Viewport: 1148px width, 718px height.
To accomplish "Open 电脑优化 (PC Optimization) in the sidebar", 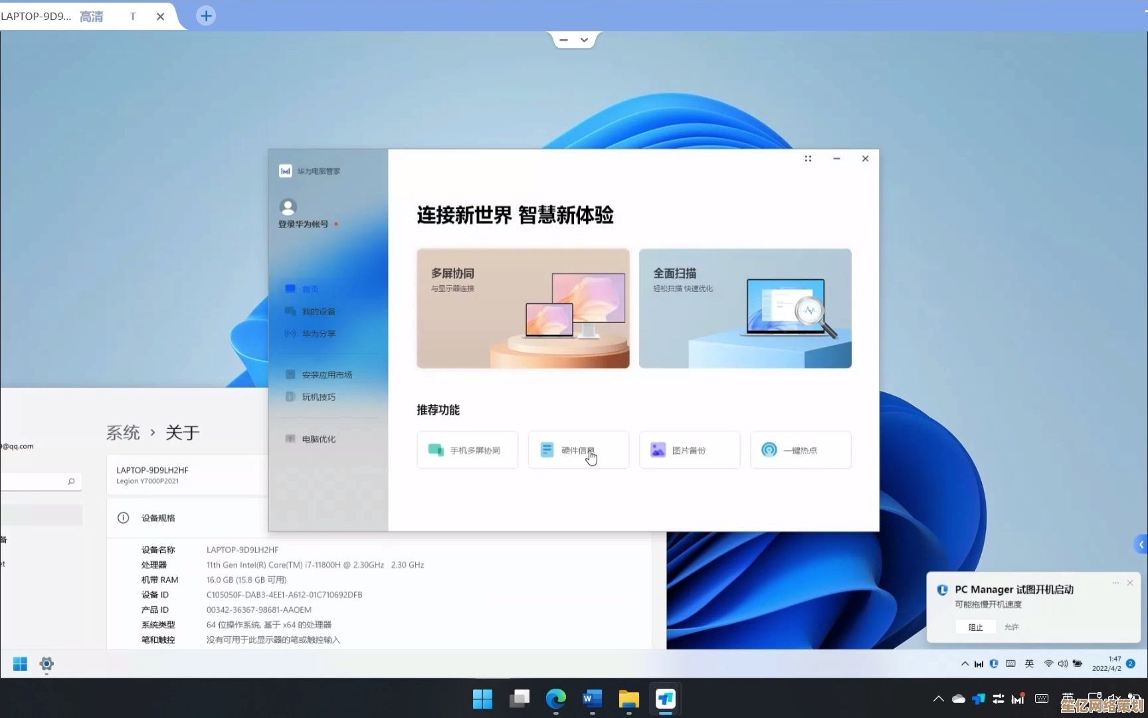I will [x=318, y=439].
